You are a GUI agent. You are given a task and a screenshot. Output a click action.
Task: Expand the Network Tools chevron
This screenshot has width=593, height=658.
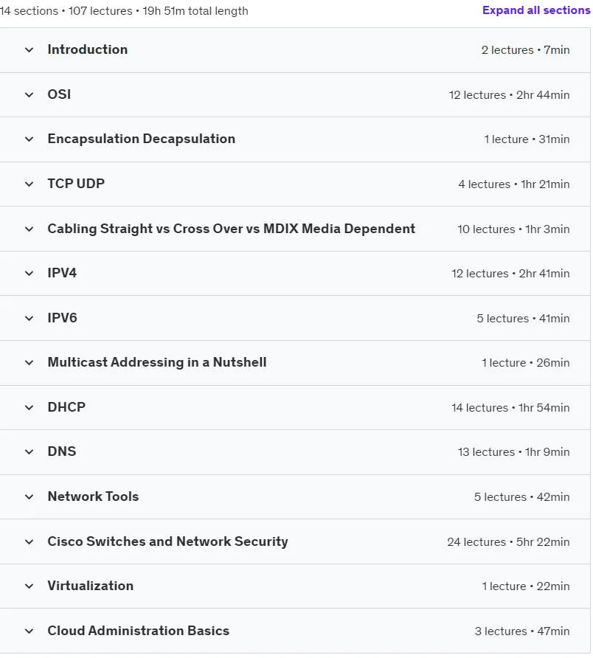pyautogui.click(x=29, y=497)
